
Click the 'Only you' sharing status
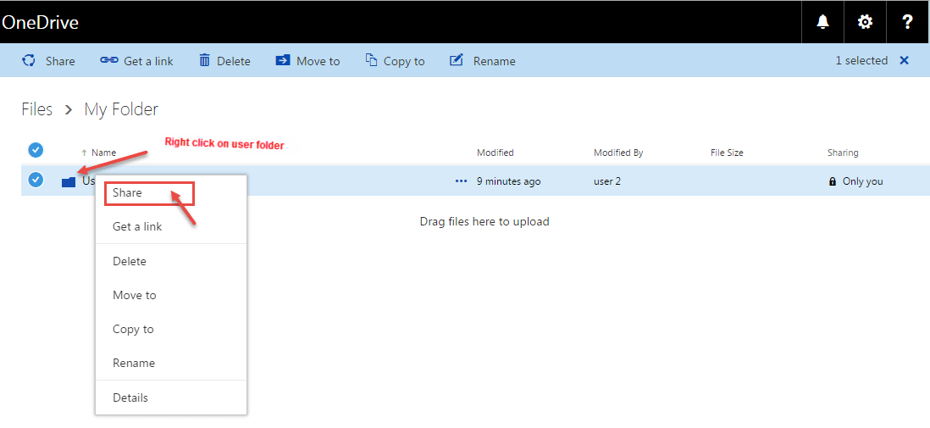coord(863,181)
